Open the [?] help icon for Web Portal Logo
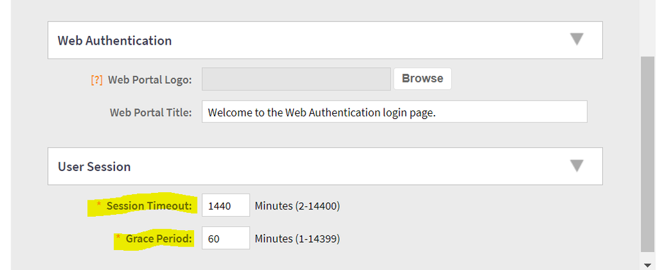This screenshot has width=664, height=270. click(96, 79)
